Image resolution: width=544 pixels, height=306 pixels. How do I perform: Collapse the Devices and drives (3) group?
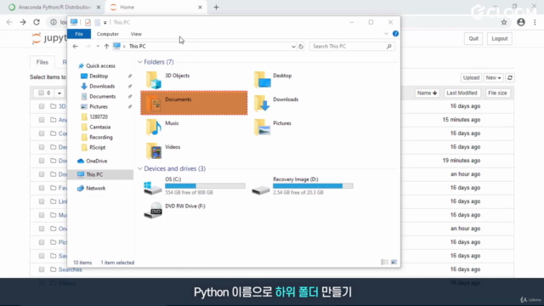[x=139, y=168]
